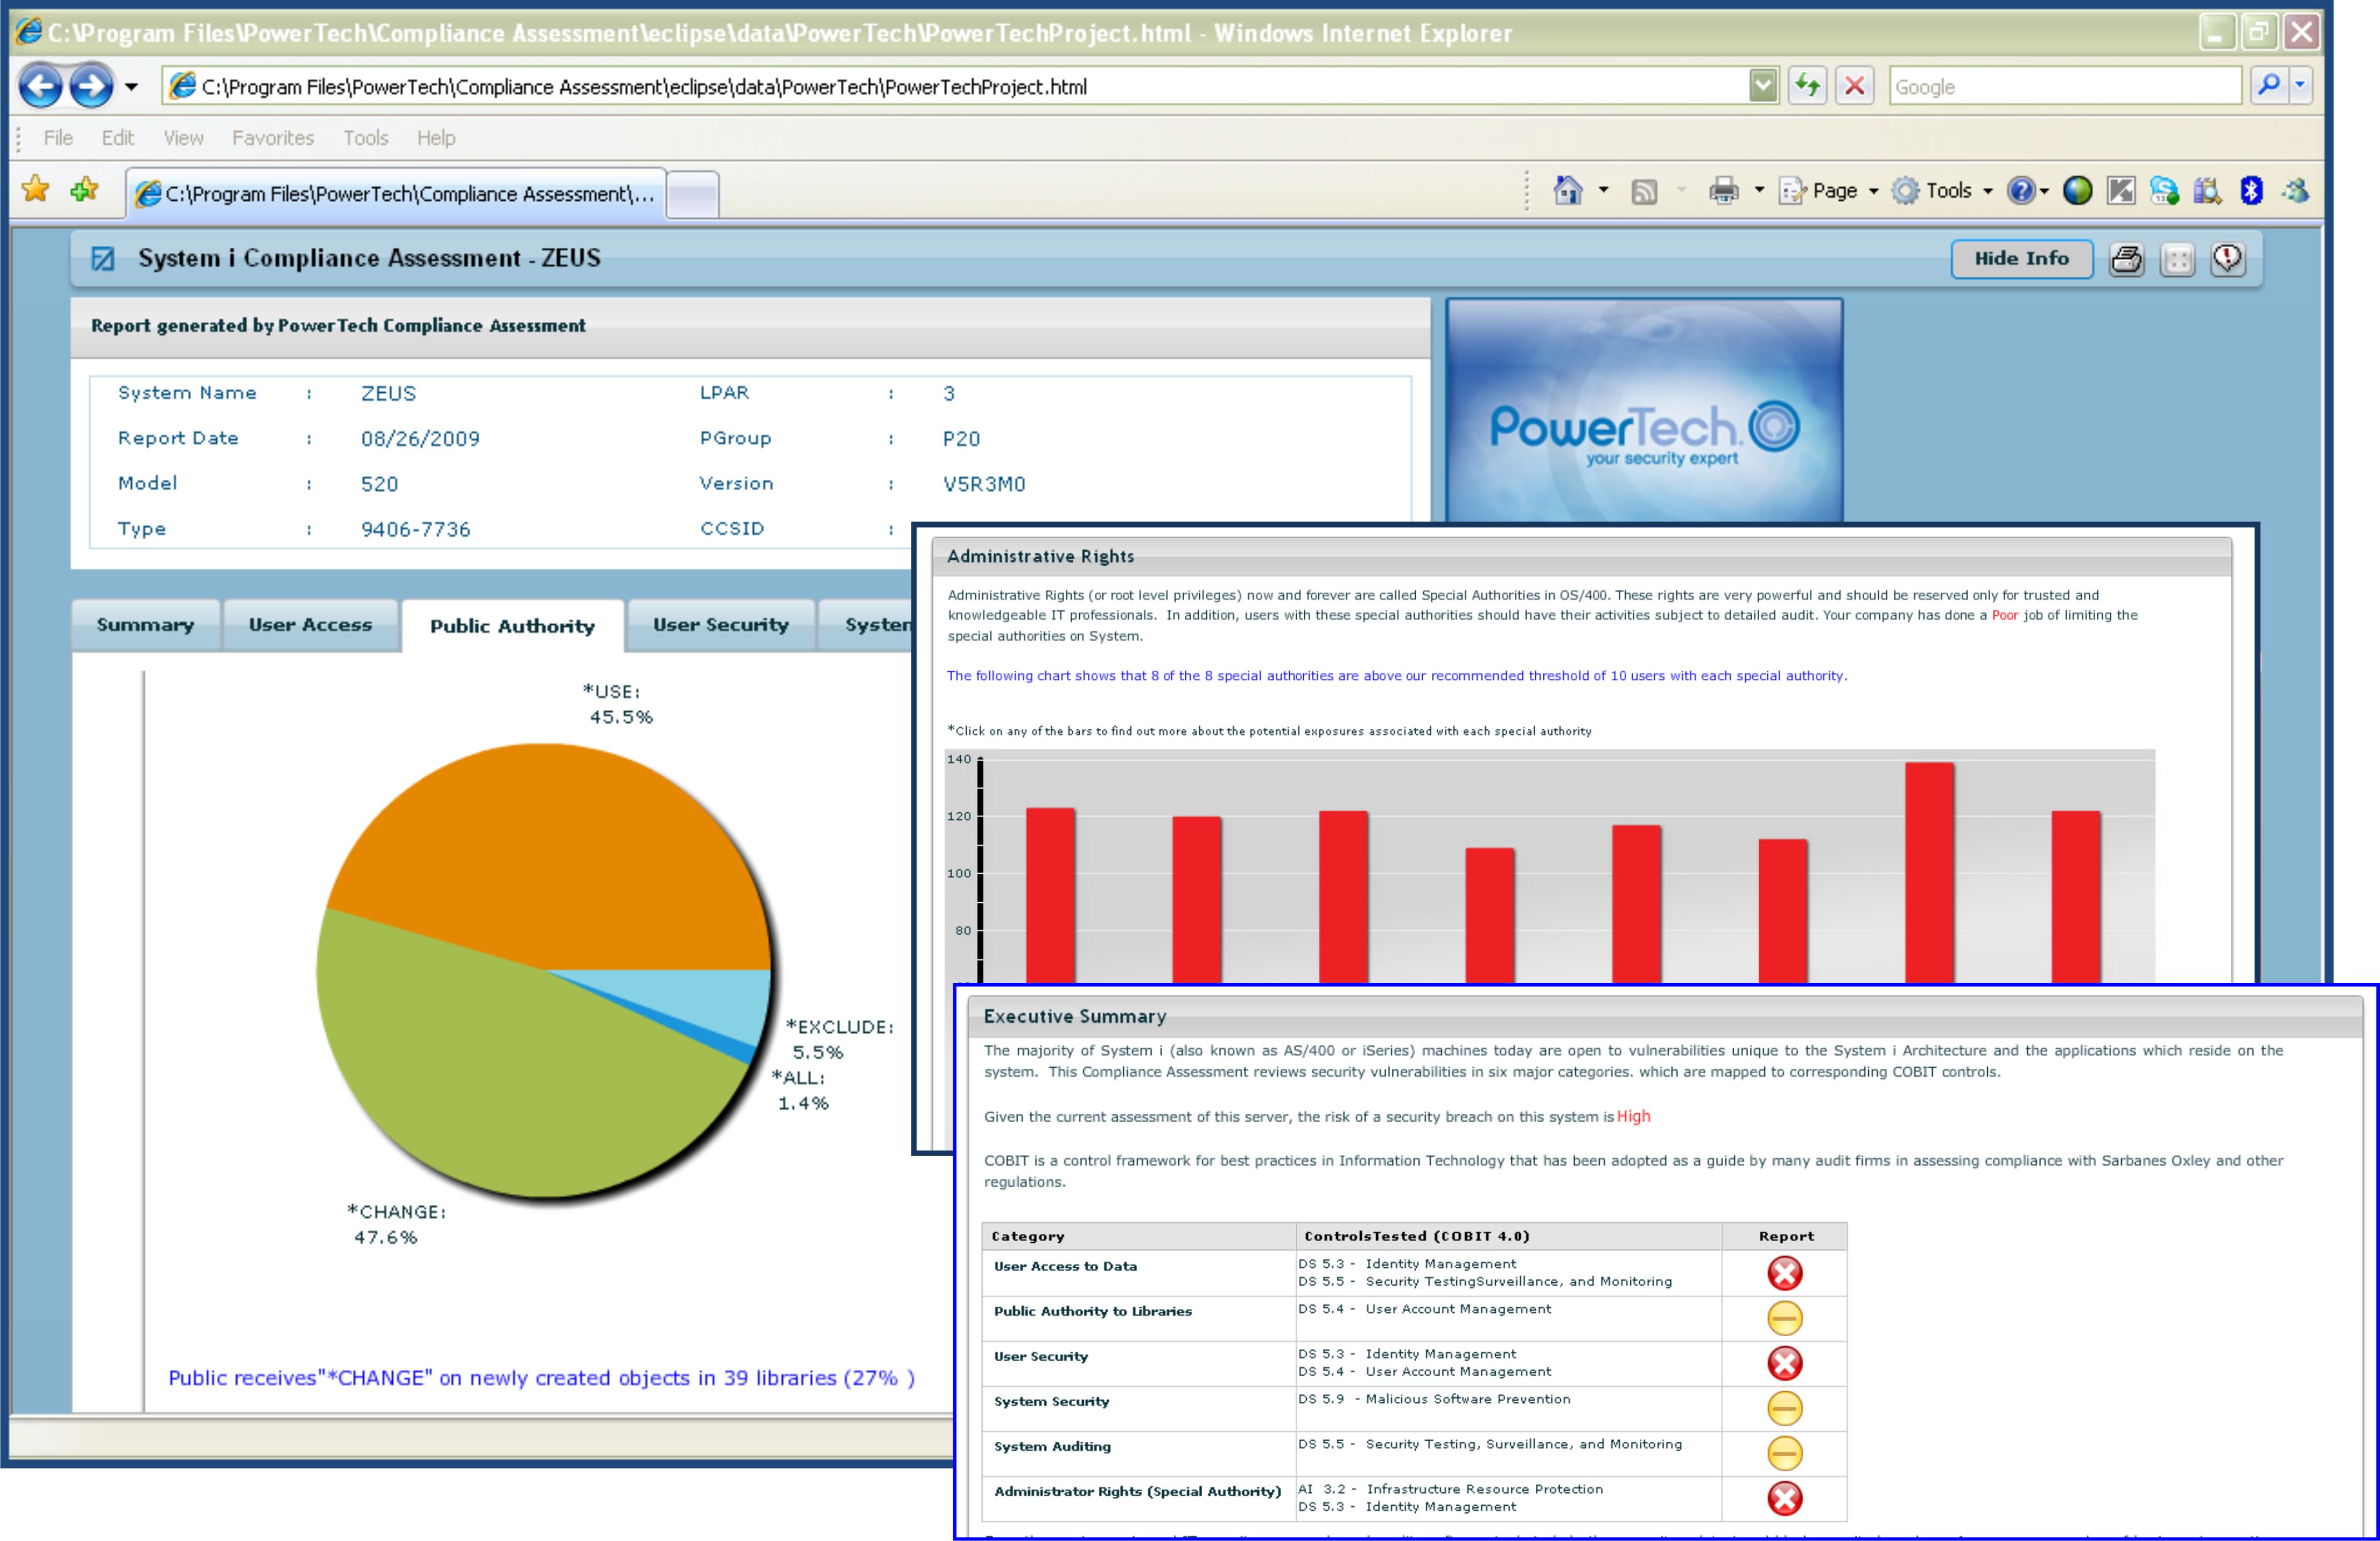Click the browser Print icon in command bar

[x=1724, y=190]
